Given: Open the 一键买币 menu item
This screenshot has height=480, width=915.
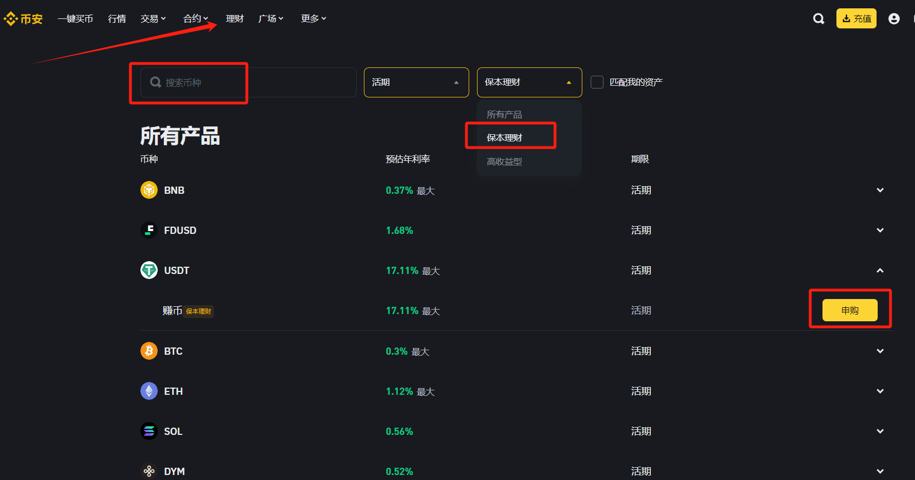Looking at the screenshot, I should point(75,19).
